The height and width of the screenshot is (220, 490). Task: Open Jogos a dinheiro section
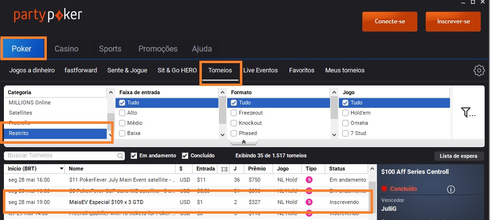point(32,70)
